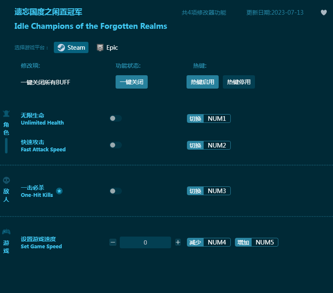Click the 遗忘国度之闲置冠军 heading
This screenshot has height=293, width=333.
(48, 12)
